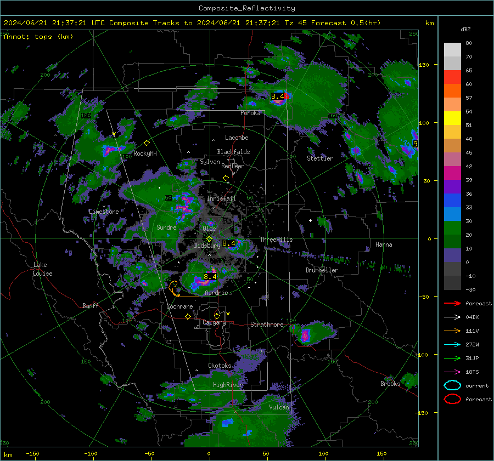494x461 pixels.
Task: Click the HighRiver town label
Action: click(228, 385)
